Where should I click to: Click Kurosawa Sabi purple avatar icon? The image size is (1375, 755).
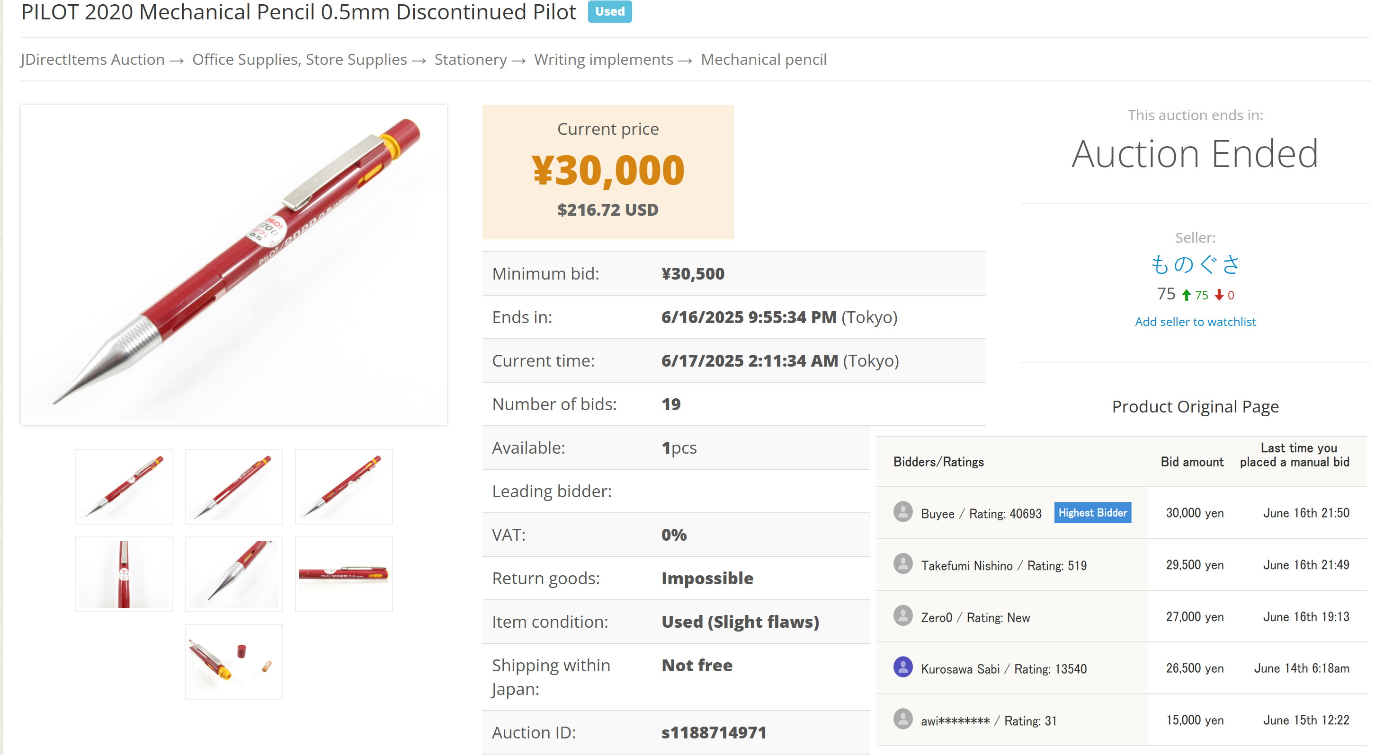902,667
